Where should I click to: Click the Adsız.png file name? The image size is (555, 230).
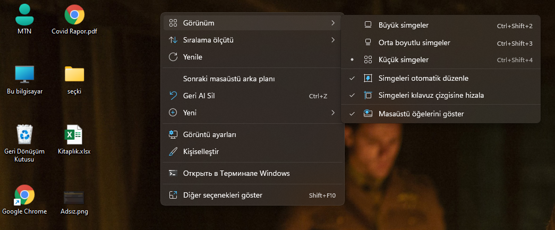click(x=74, y=211)
